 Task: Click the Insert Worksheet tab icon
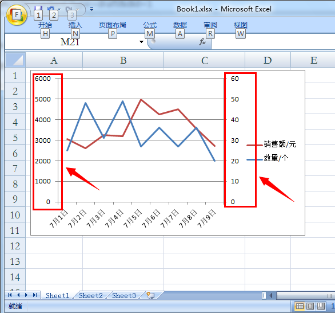click(x=150, y=295)
